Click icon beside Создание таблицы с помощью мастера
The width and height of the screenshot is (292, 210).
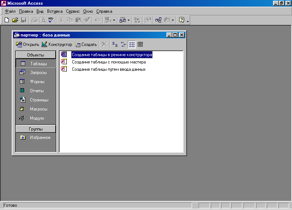(x=64, y=62)
